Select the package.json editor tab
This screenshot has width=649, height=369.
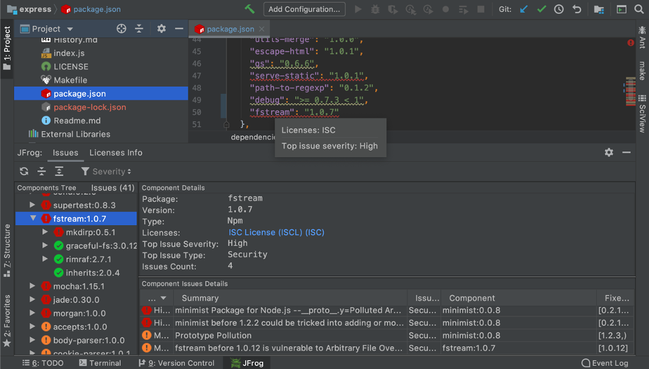(x=229, y=29)
